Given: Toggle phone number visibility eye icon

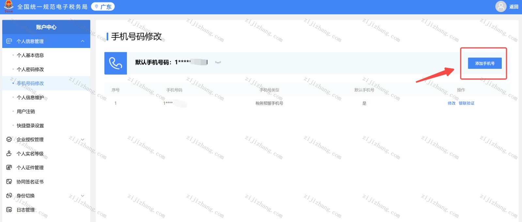Looking at the screenshot, I should point(218,62).
